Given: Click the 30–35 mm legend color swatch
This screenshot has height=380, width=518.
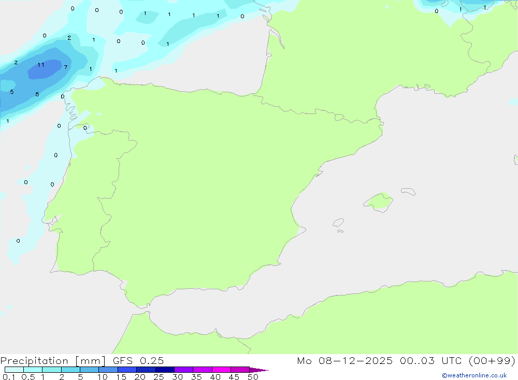Looking at the screenshot, I should click(x=184, y=370).
